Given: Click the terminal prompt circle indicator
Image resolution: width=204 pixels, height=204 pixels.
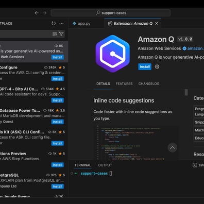Looking at the screenshot, I should (72, 174).
